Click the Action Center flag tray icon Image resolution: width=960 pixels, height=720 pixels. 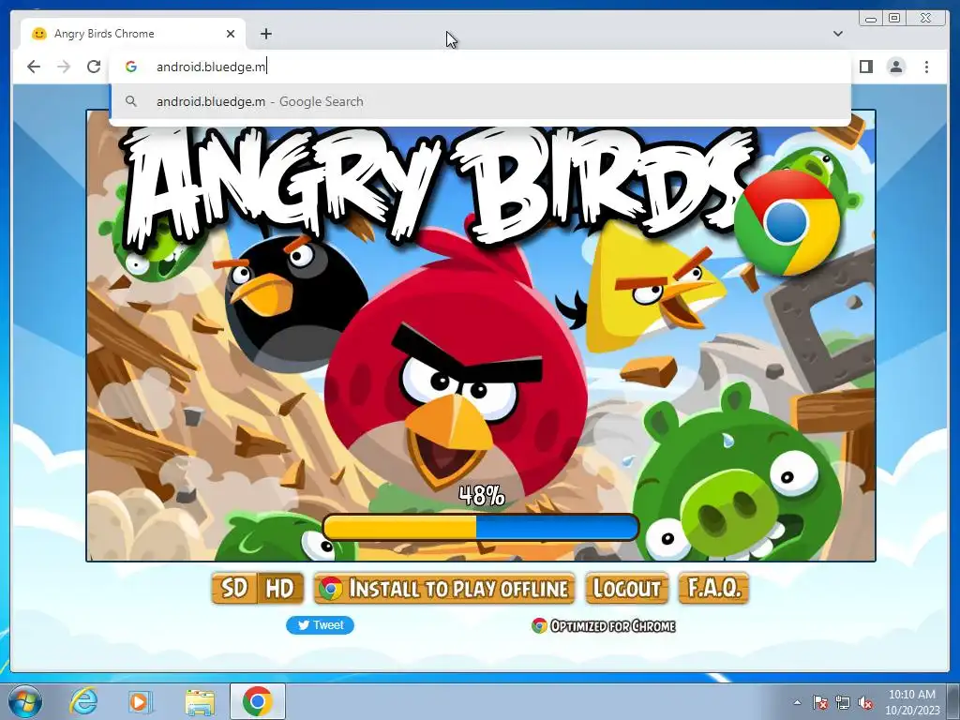point(820,702)
